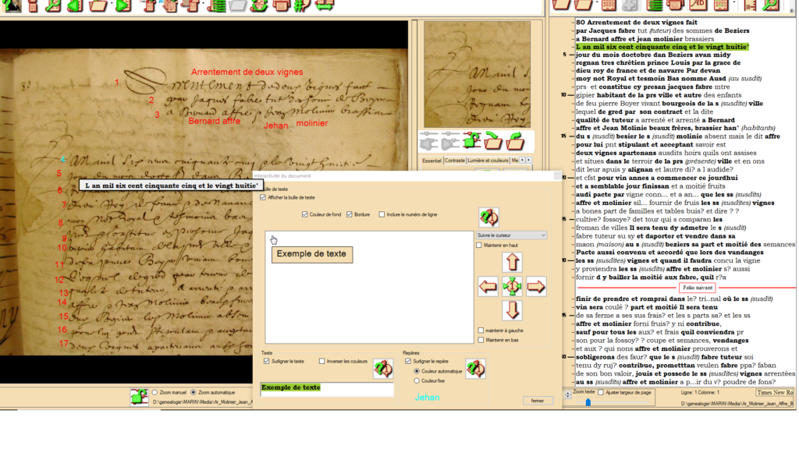Click transcription line '80 Arrentement de deux vignes fait'
The image size is (799, 449).
pos(637,23)
